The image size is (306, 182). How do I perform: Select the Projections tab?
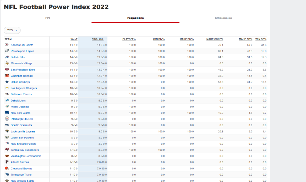pos(136,18)
